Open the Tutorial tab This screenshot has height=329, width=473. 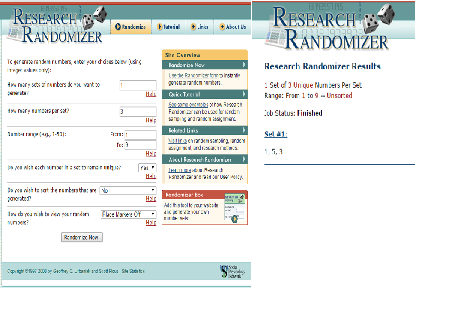(x=168, y=27)
